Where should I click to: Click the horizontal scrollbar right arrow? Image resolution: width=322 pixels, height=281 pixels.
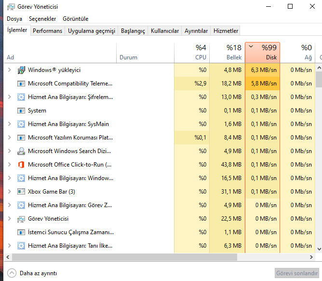click(311, 257)
